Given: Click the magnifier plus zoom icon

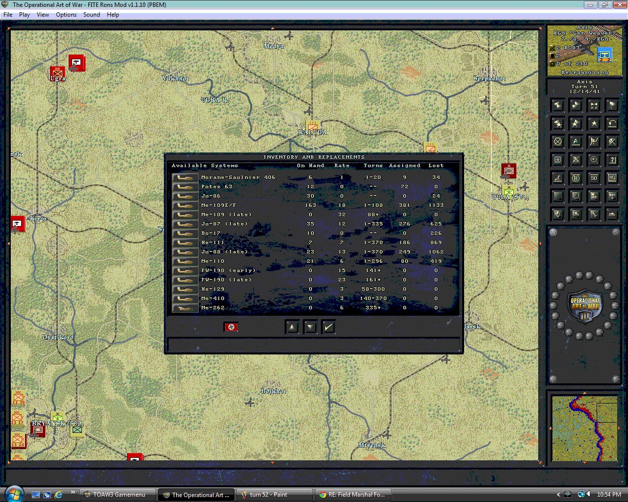Looking at the screenshot, I should [x=594, y=160].
